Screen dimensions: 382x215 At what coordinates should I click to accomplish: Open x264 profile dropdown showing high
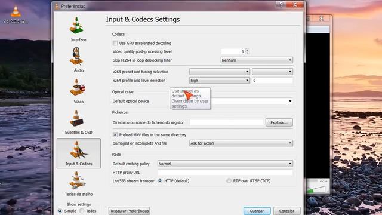(220, 81)
